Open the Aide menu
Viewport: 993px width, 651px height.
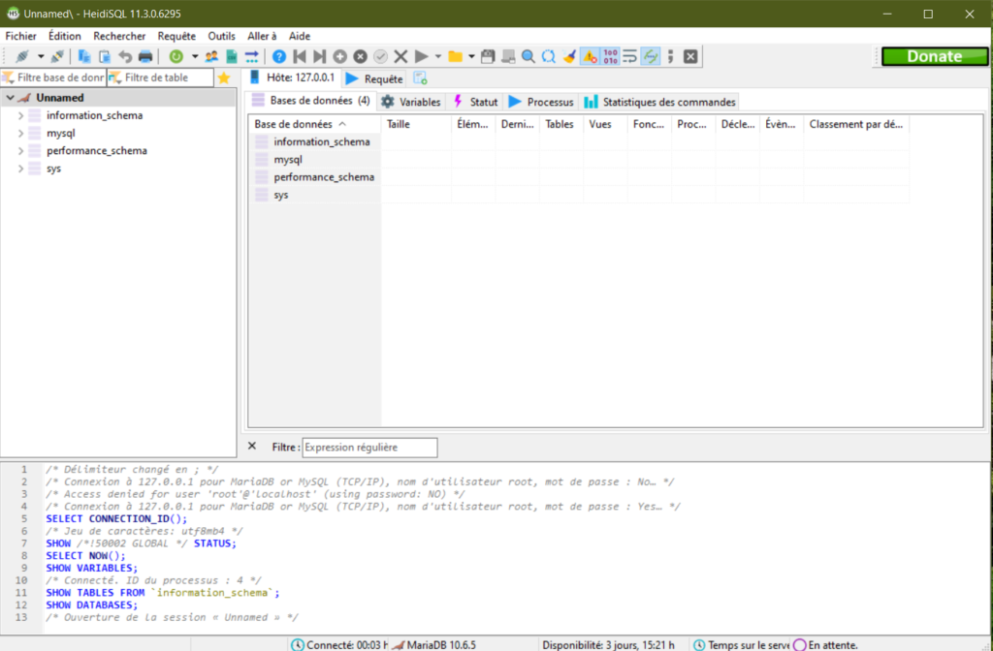click(300, 36)
